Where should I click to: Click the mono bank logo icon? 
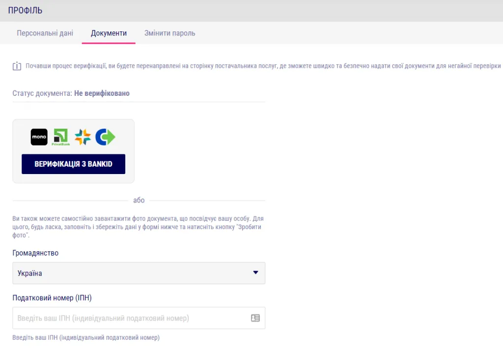point(39,137)
